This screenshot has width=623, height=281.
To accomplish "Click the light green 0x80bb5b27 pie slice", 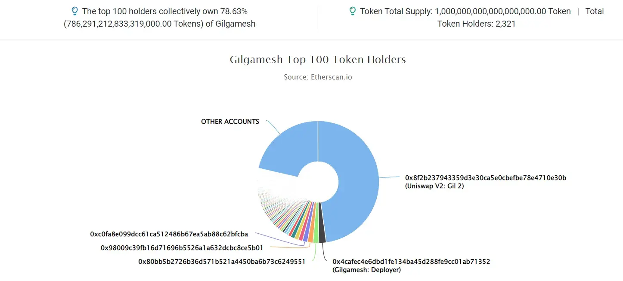I will pyautogui.click(x=316, y=232).
